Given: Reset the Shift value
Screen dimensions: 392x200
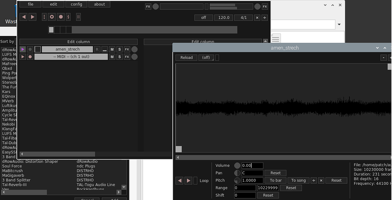Looking at the screenshot, I should pyautogui.click(x=268, y=195).
